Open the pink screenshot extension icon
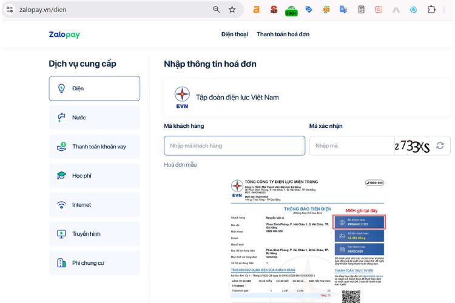The height and width of the screenshot is (303, 455). (379, 10)
